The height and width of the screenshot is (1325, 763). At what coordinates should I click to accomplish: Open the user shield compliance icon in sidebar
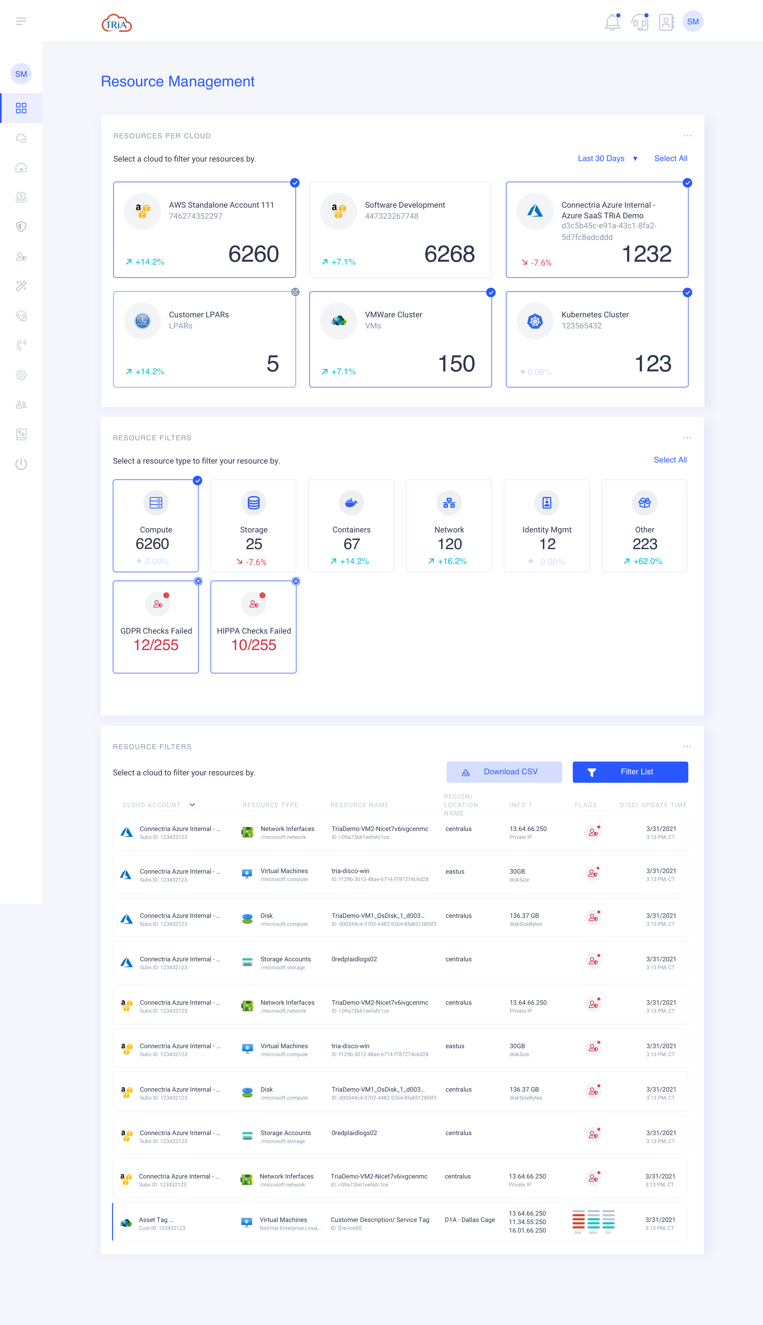click(x=21, y=257)
